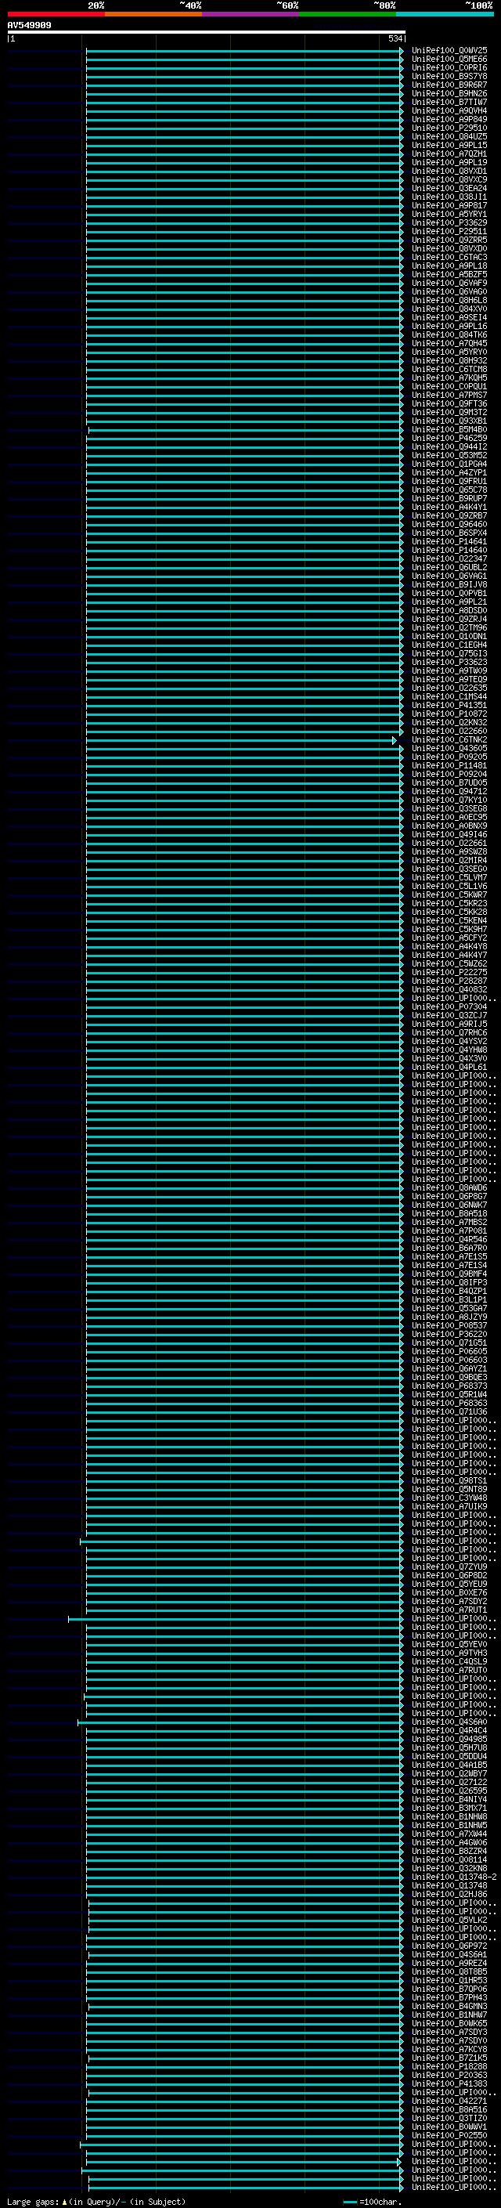Click the green ~80% identity color segment
This screenshot has width=501, height=2208.
pyautogui.click(x=348, y=14)
